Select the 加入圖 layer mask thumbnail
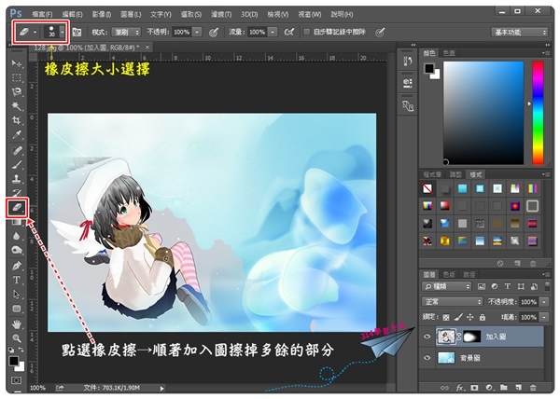 click(x=471, y=337)
